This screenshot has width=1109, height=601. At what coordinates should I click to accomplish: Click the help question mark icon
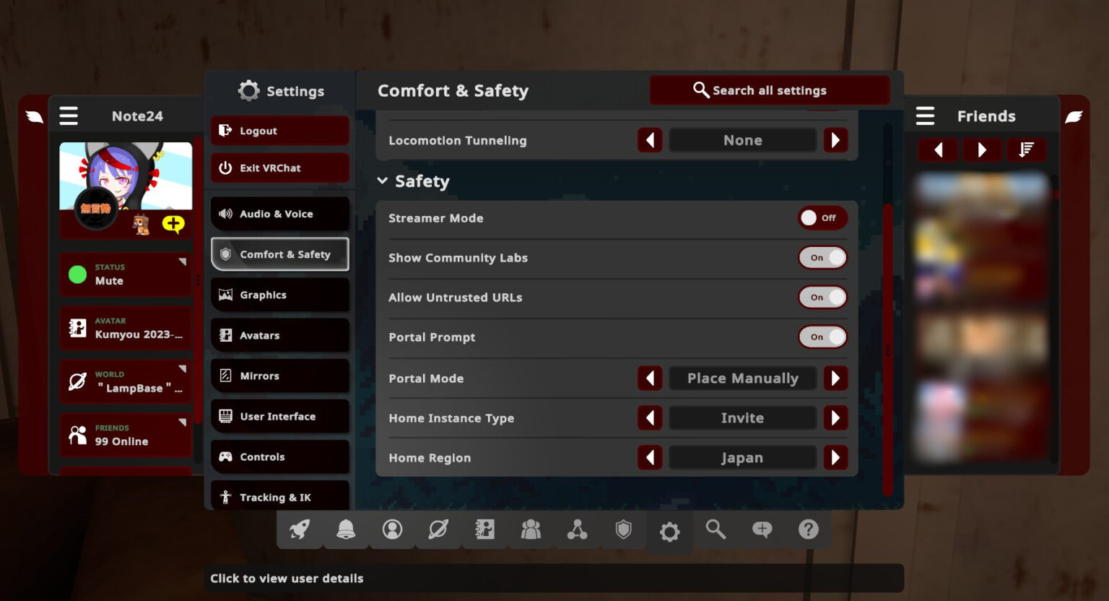[808, 529]
